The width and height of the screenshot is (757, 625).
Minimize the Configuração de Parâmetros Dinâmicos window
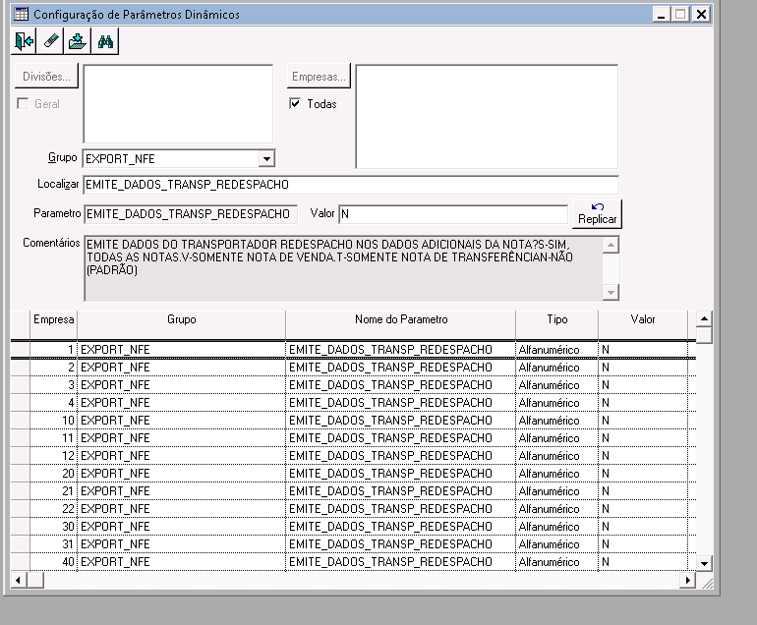661,15
